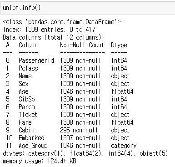This screenshot has height=167, width=175.
Task: Click the memory usage line
Action: tap(40, 161)
